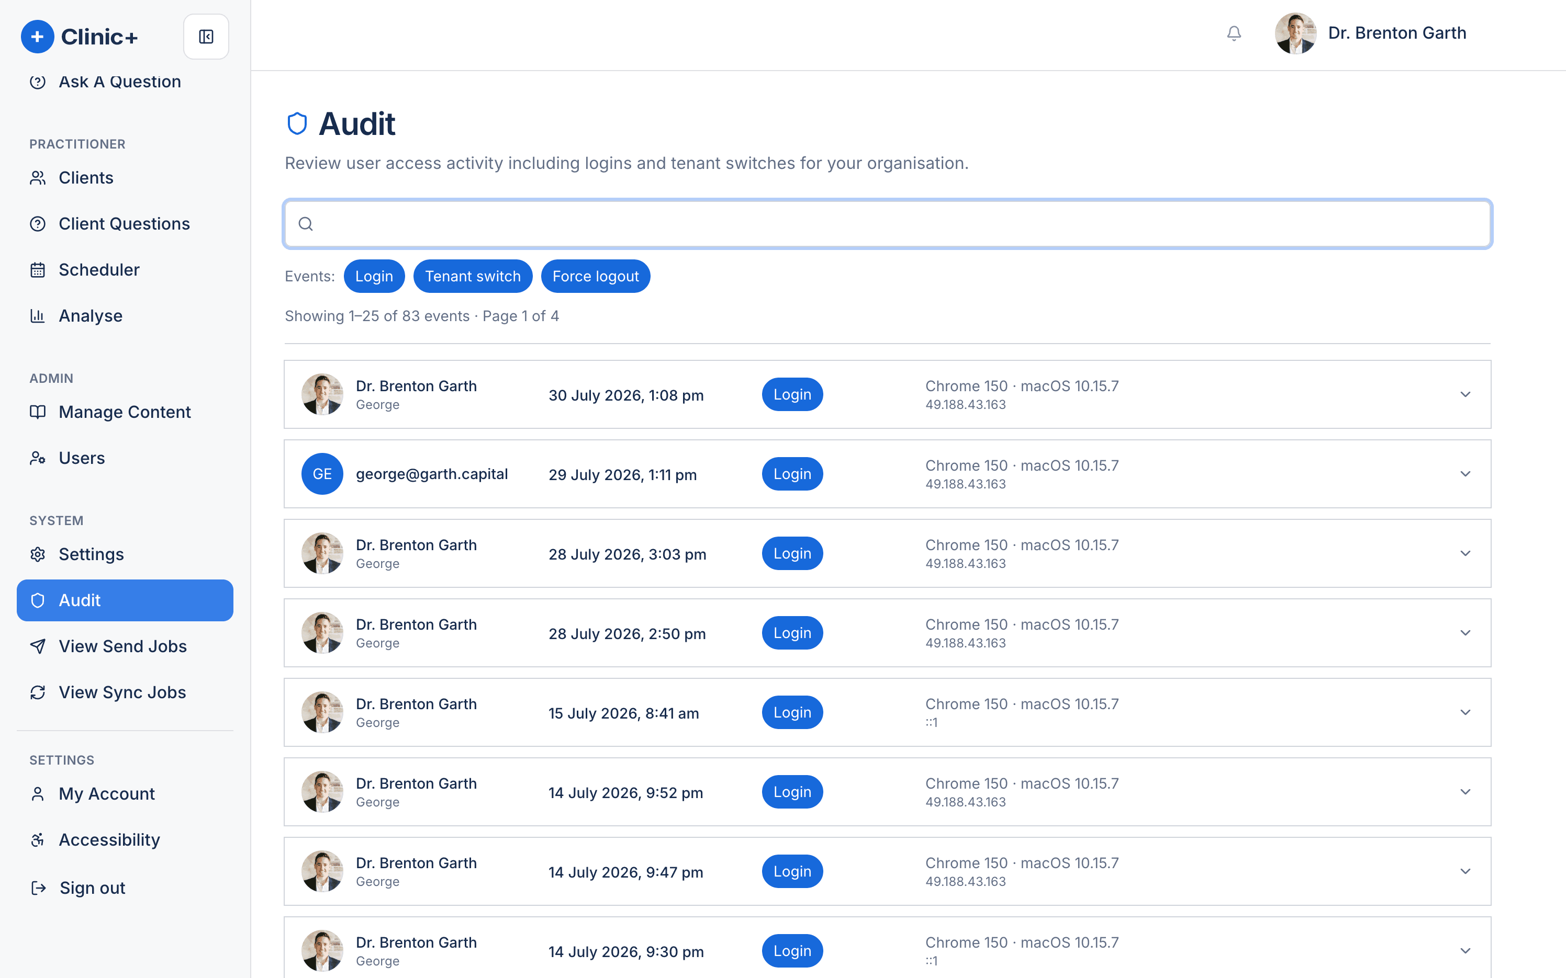The width and height of the screenshot is (1566, 978).
Task: Expand the 30 July 2026, 1:08 pm event row
Action: pyautogui.click(x=887, y=394)
